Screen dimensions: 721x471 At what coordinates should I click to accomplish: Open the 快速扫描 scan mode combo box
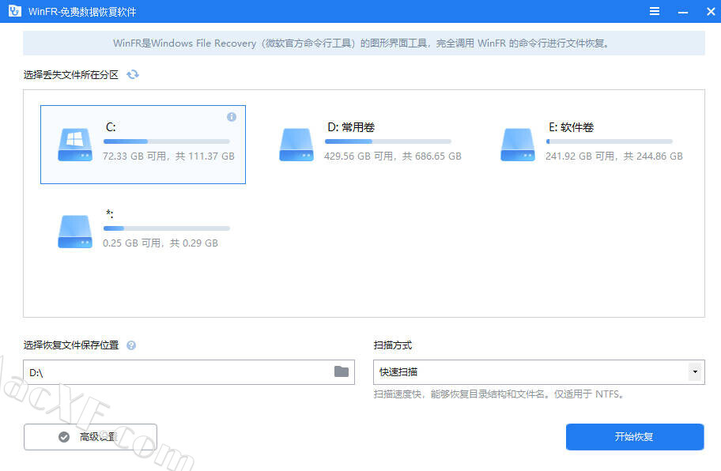[x=530, y=371]
